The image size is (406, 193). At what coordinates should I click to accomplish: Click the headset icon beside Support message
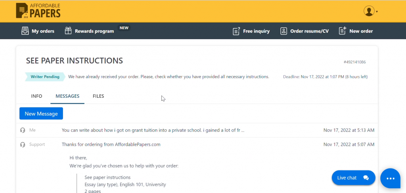tap(23, 145)
